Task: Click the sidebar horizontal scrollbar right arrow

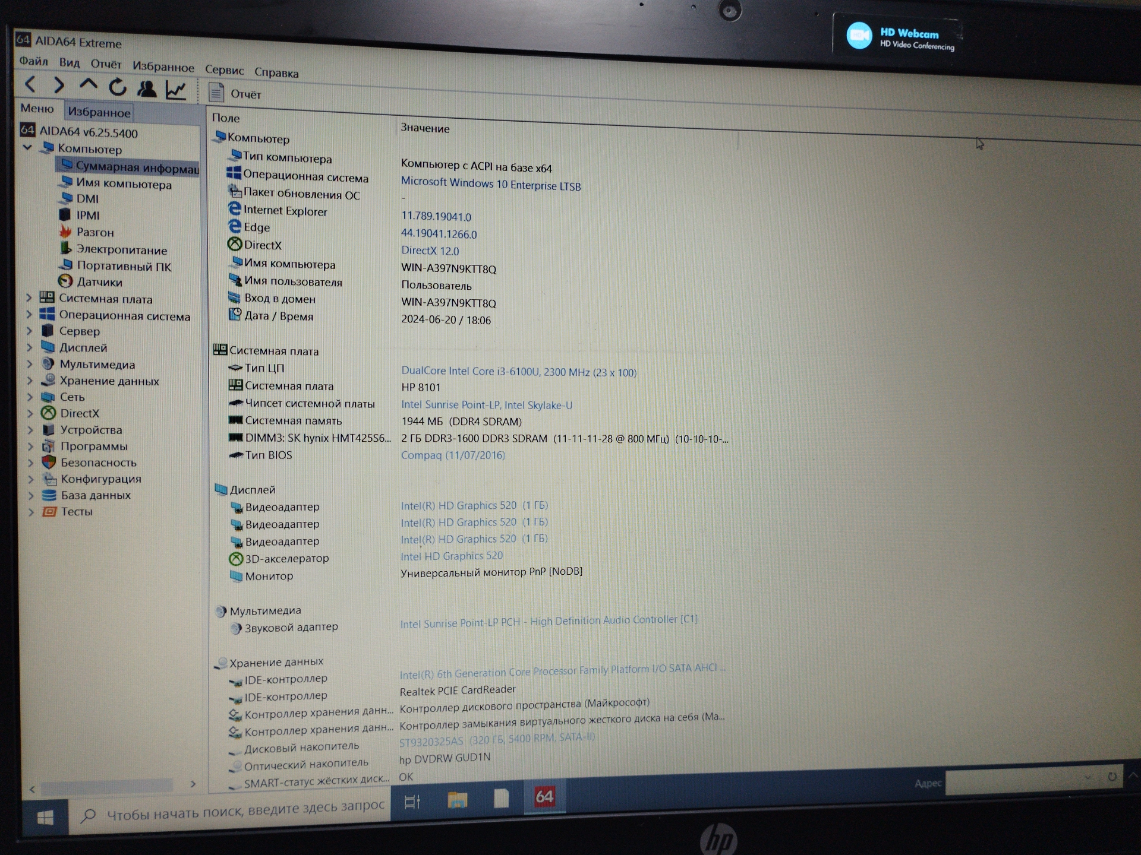Action: tap(193, 784)
